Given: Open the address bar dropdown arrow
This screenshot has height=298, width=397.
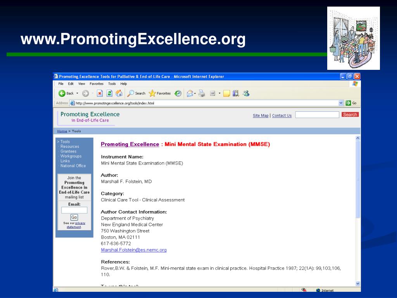Looking at the screenshot, I should [x=340, y=103].
